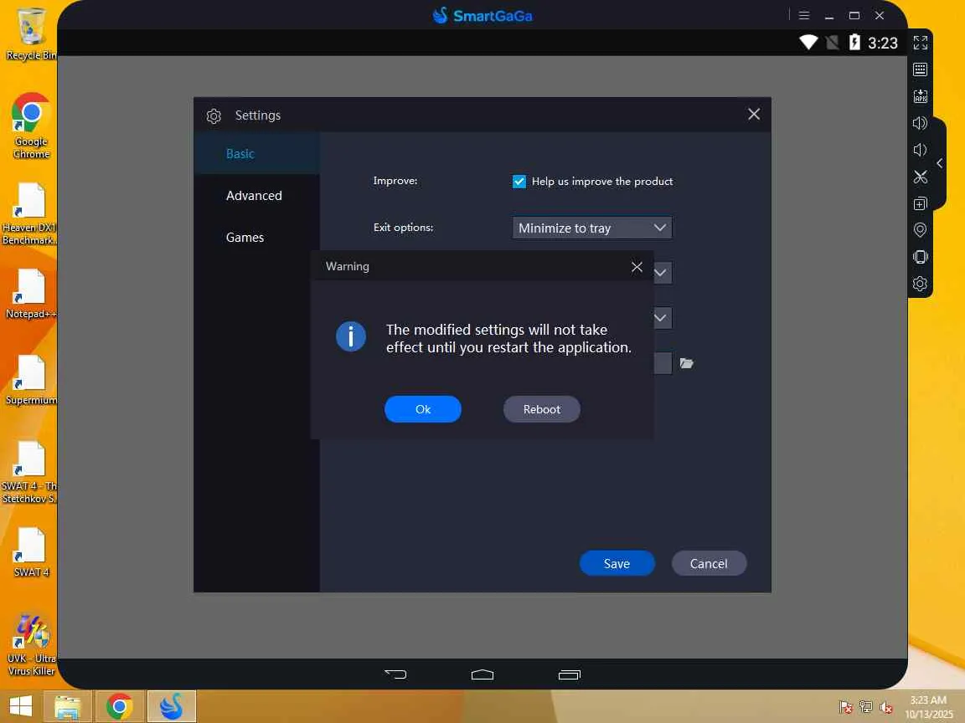This screenshot has width=965, height=723.
Task: Select the UVK Ultra Virus Killer shortcut
Action: pyautogui.click(x=31, y=644)
